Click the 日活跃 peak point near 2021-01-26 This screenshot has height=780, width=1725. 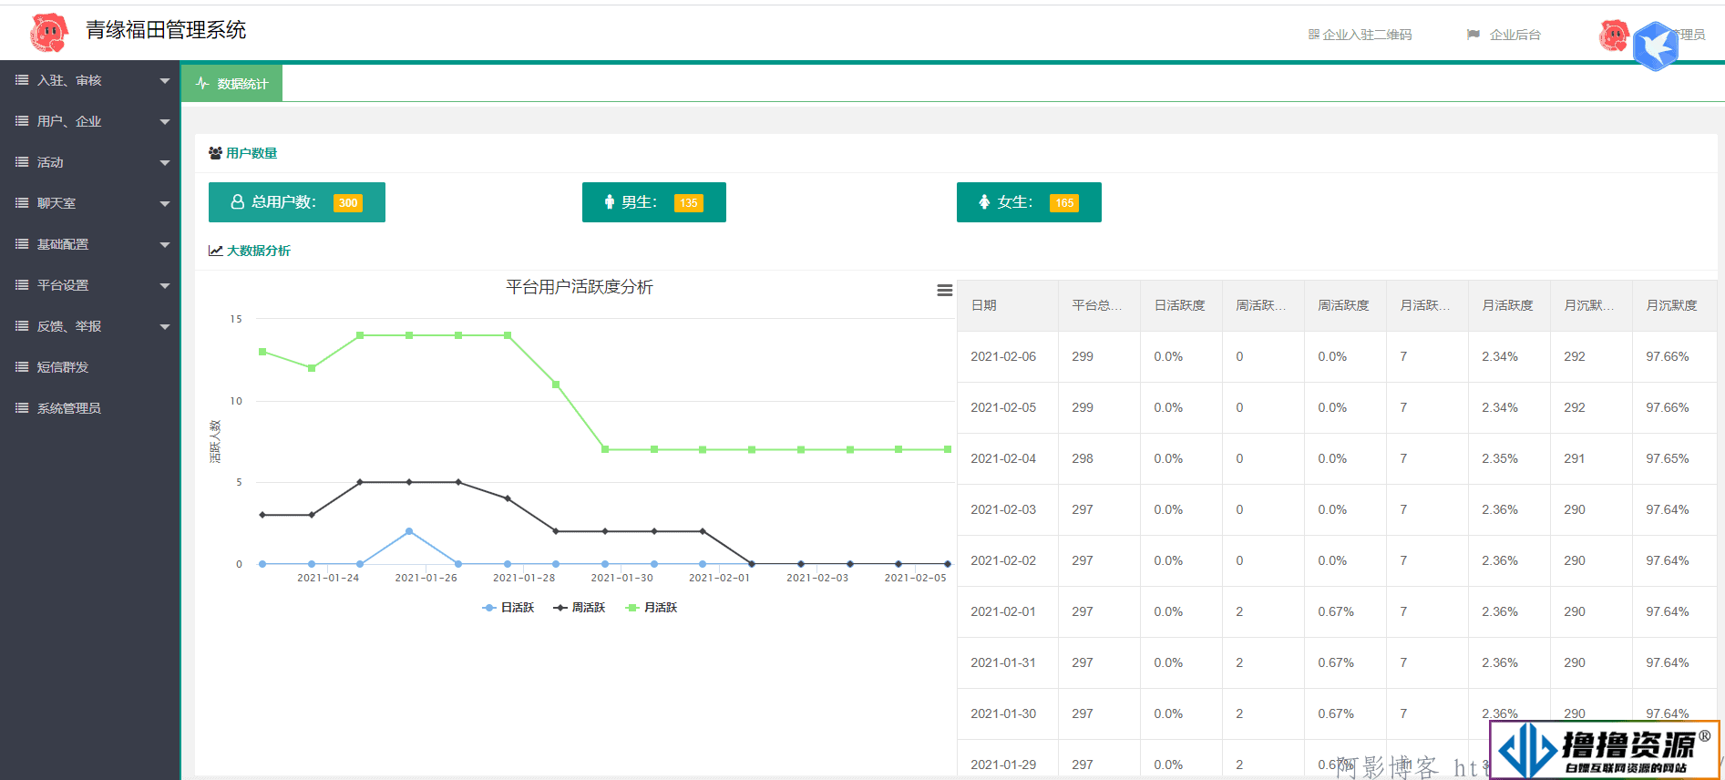tap(409, 531)
